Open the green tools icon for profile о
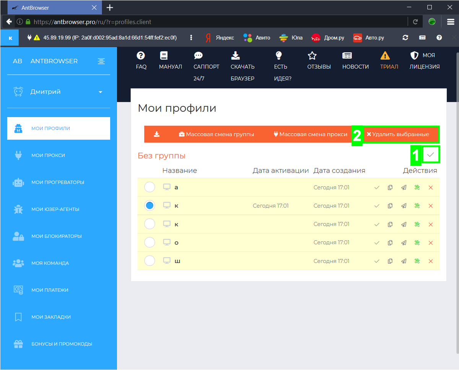The image size is (459, 370). pos(417,243)
